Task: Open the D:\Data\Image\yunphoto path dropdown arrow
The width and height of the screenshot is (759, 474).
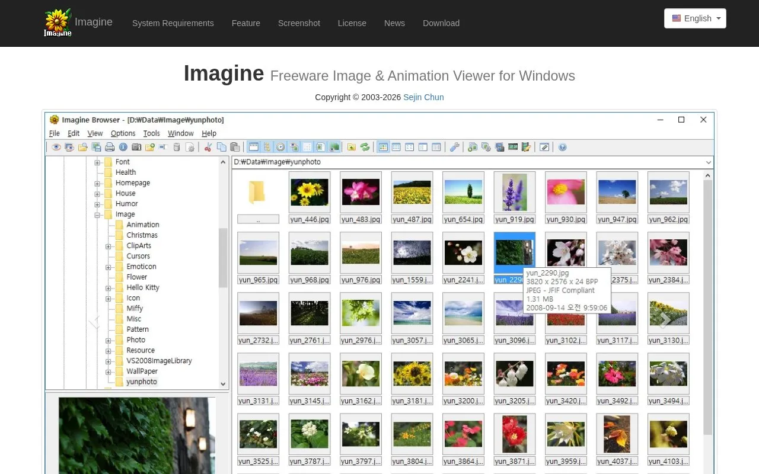Action: click(709, 162)
